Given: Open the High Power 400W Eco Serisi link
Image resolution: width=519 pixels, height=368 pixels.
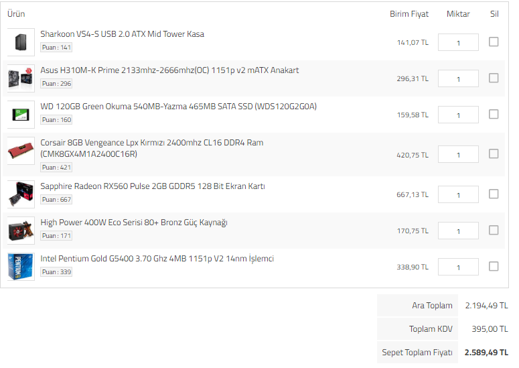Looking at the screenshot, I should 133,223.
